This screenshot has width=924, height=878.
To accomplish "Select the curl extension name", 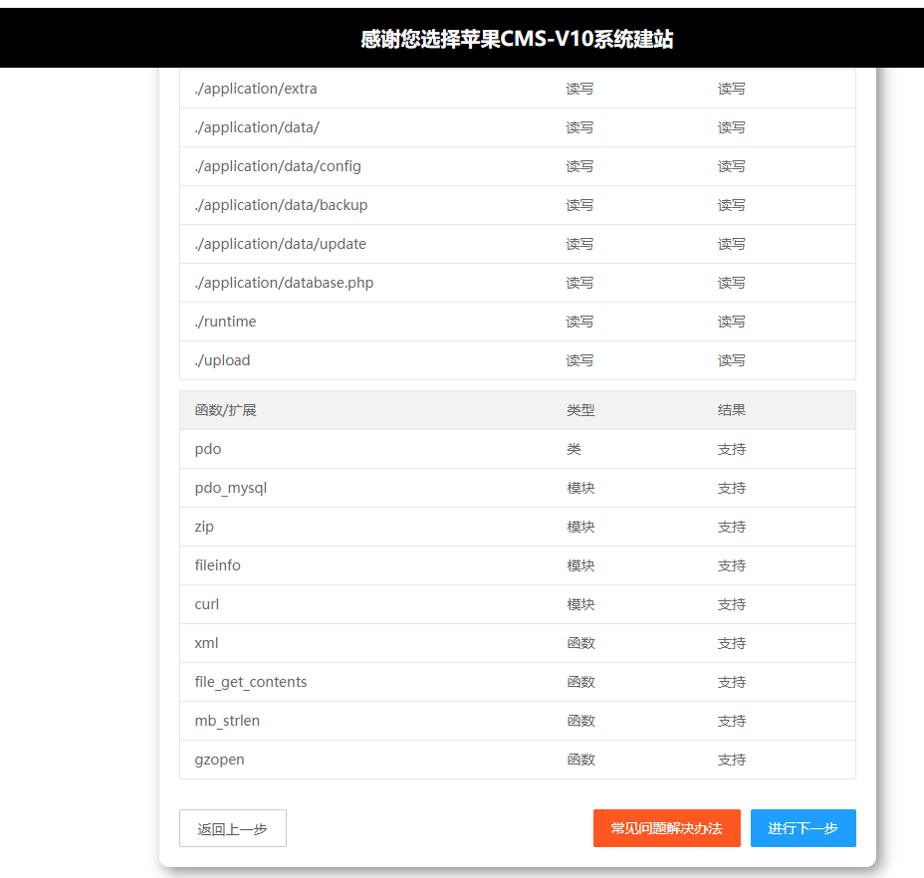I will tap(207, 604).
